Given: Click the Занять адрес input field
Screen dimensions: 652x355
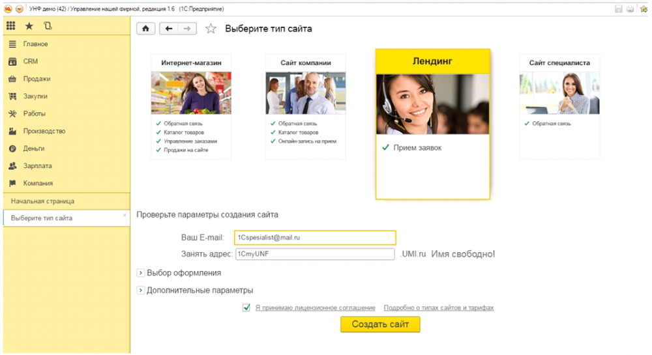Looking at the screenshot, I should (x=315, y=254).
